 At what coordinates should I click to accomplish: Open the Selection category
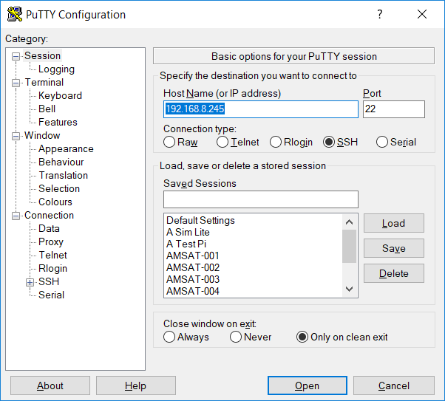[x=59, y=189]
